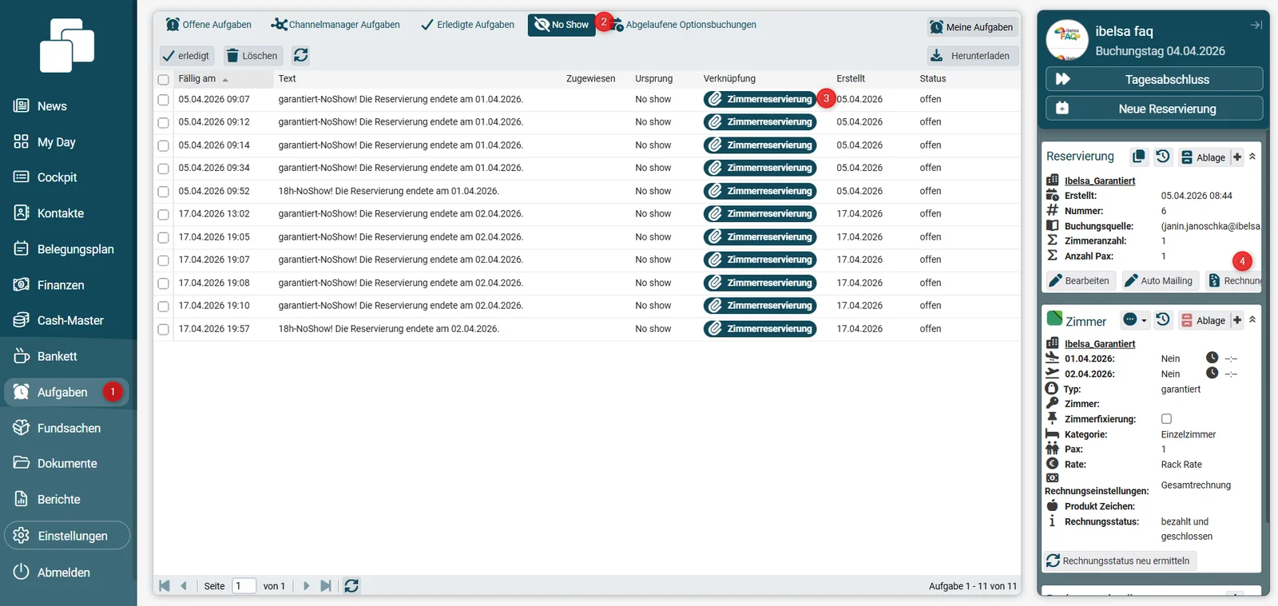Open the Ibelsa_Garantiert reservation link
The image size is (1278, 606).
click(x=1099, y=181)
